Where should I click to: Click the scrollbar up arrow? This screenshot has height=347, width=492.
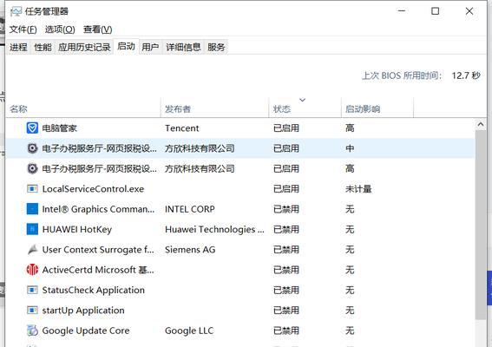coord(481,125)
